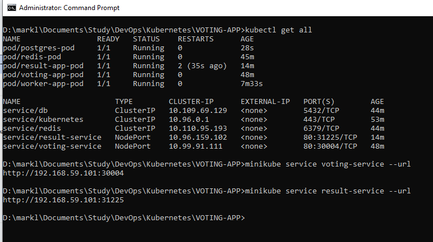Click the Command Prompt title bar icon
This screenshot has width=433, height=242.
[8, 8]
